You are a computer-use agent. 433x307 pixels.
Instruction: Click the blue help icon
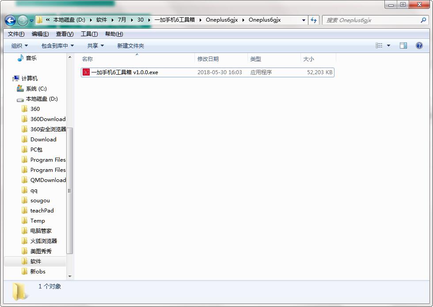pyautogui.click(x=419, y=45)
